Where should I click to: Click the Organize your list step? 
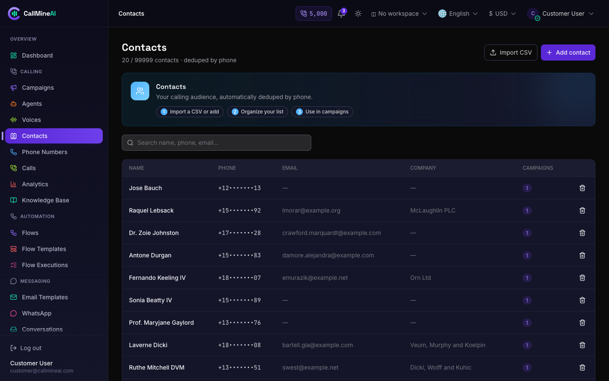tap(258, 112)
